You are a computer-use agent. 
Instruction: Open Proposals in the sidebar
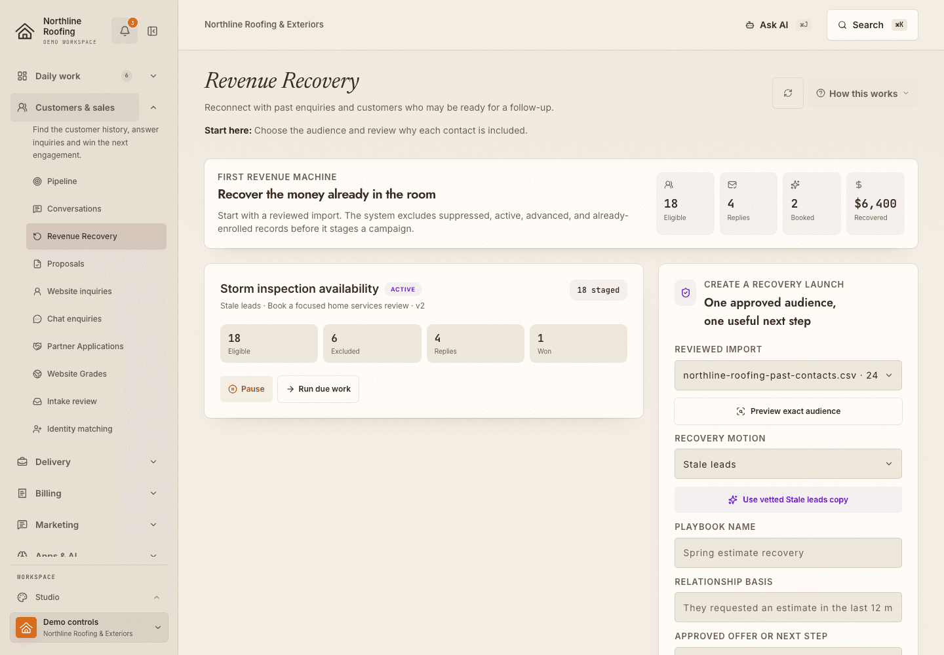(x=96, y=264)
